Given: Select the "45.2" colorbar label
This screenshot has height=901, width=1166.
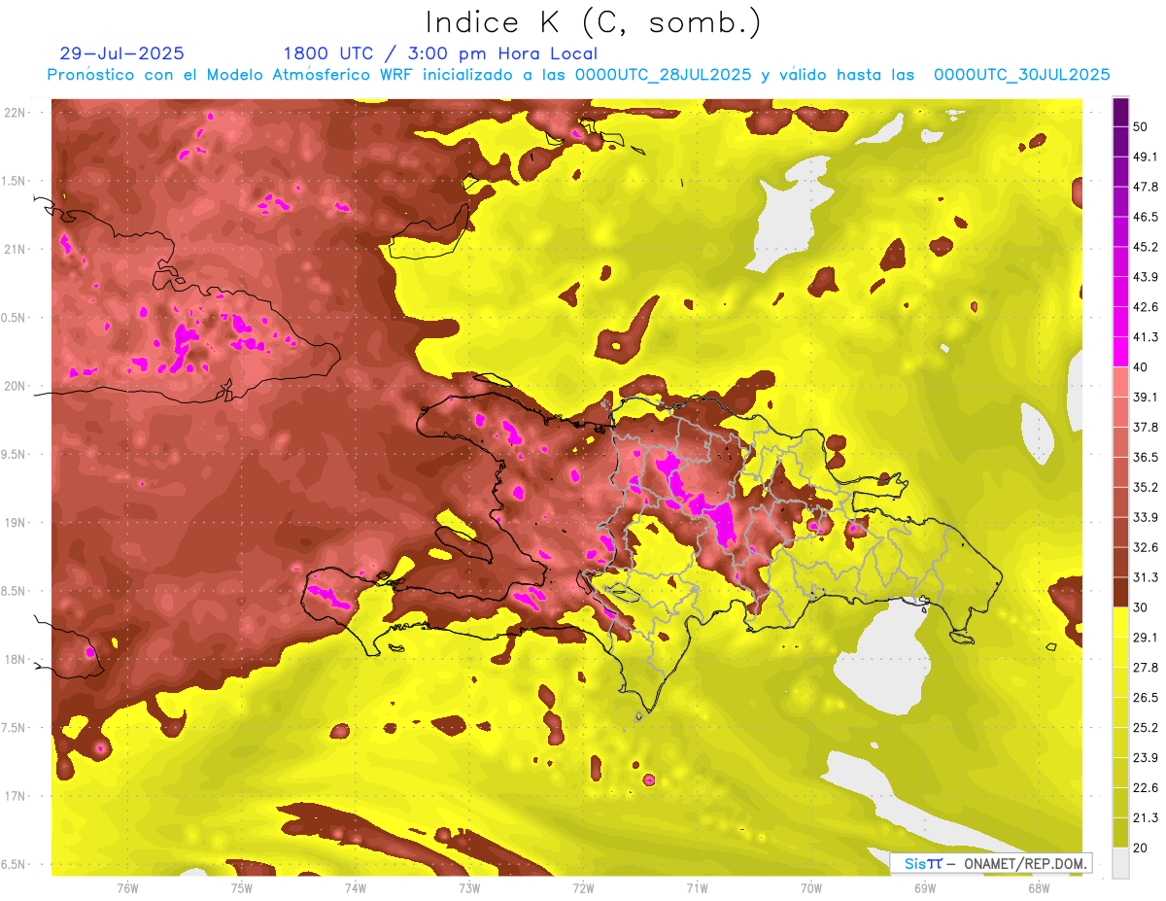Looking at the screenshot, I should click(1146, 247).
